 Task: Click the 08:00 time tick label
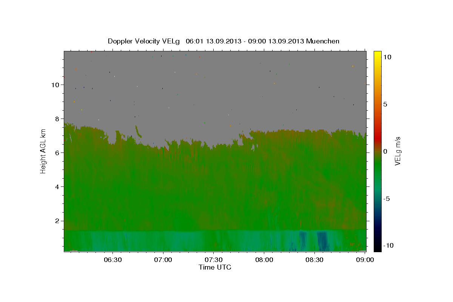coord(264,260)
